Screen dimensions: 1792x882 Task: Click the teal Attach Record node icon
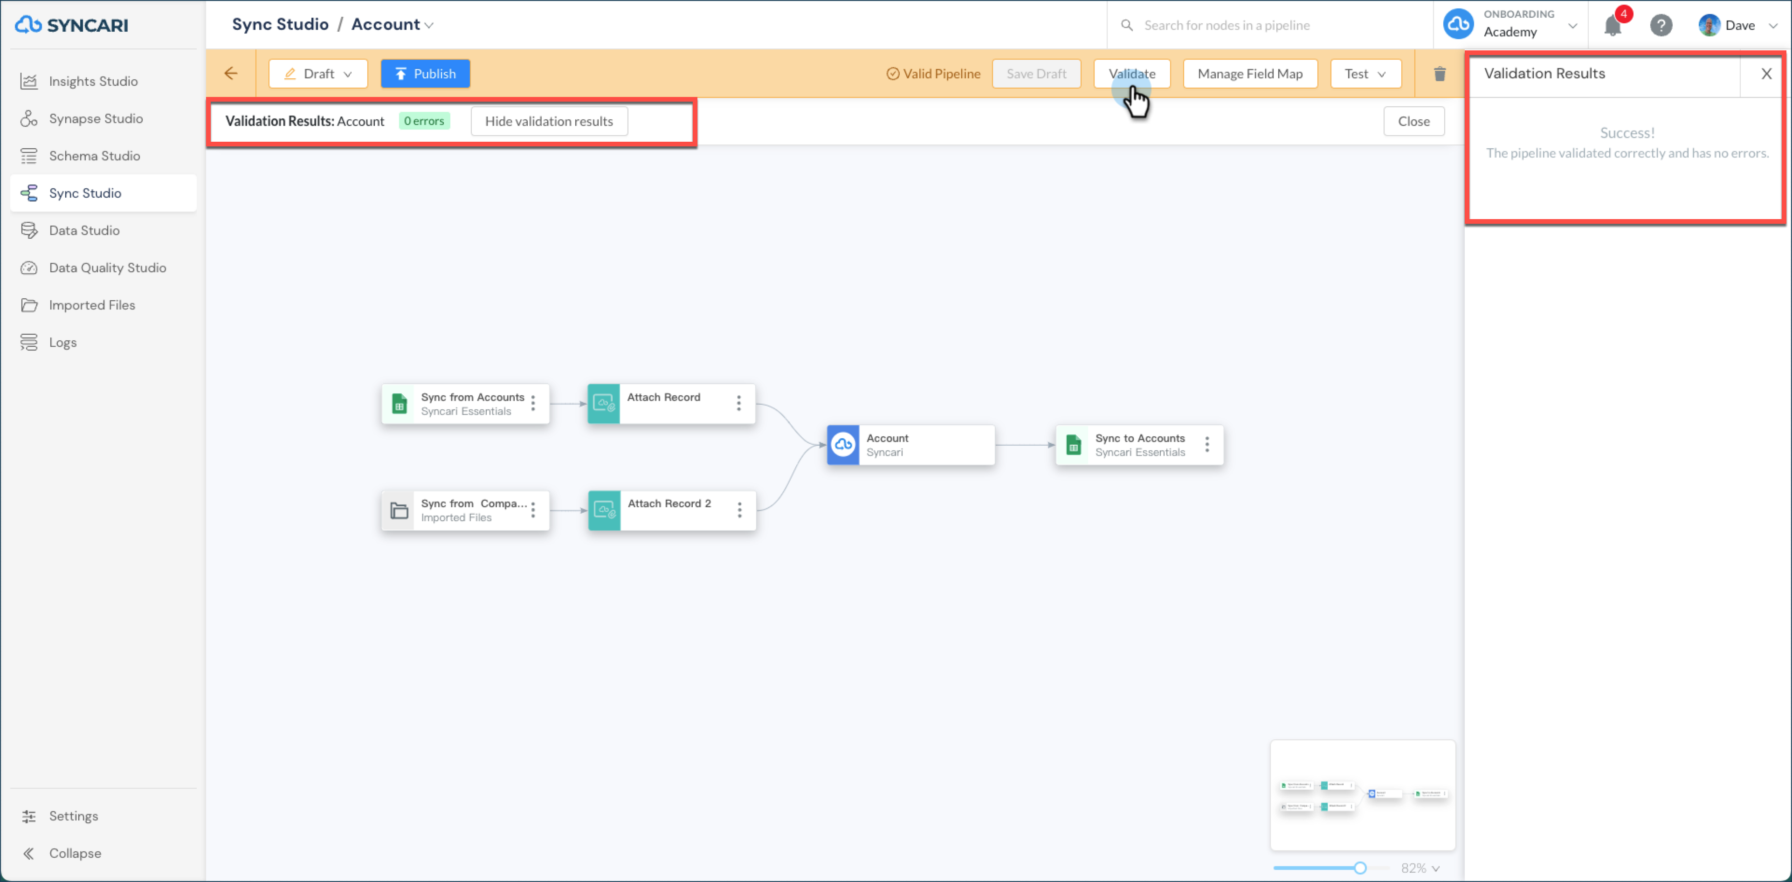tap(604, 403)
